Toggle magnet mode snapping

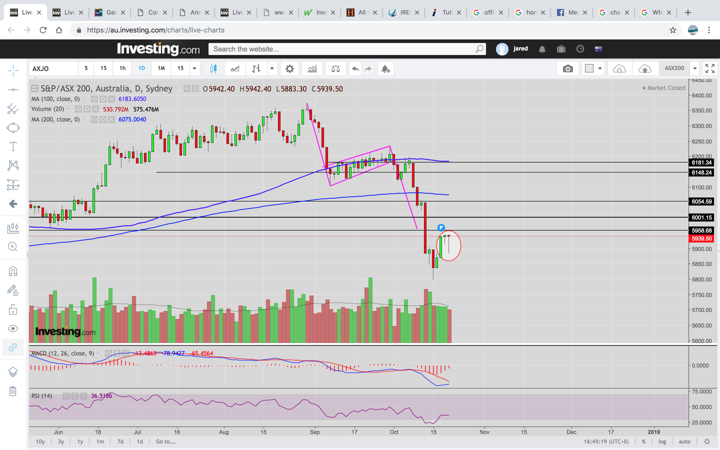coord(13,271)
